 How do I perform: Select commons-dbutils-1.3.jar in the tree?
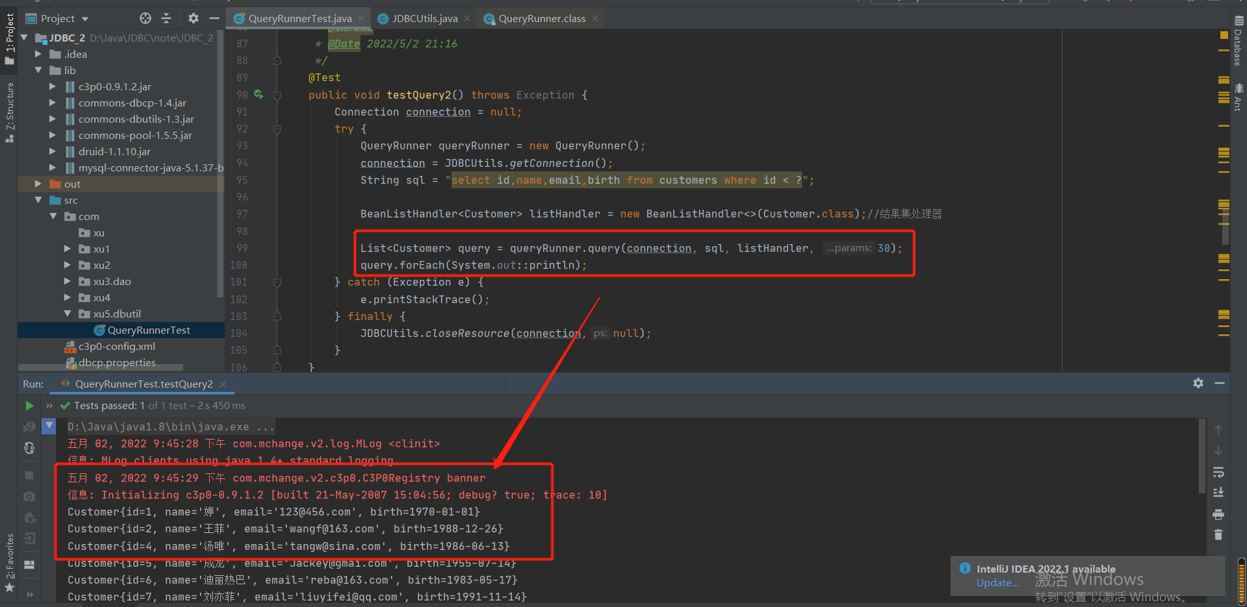(136, 119)
